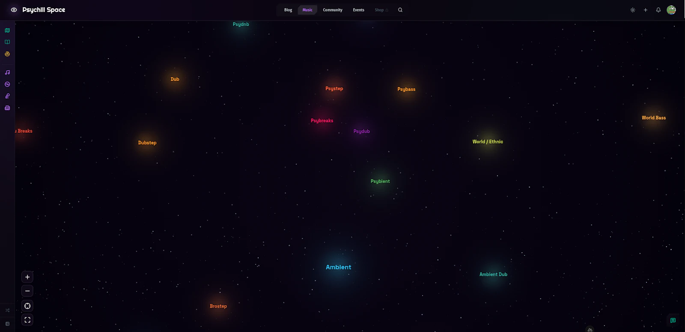The height and width of the screenshot is (332, 685).
Task: Select the Dub genre node
Action: click(x=175, y=79)
